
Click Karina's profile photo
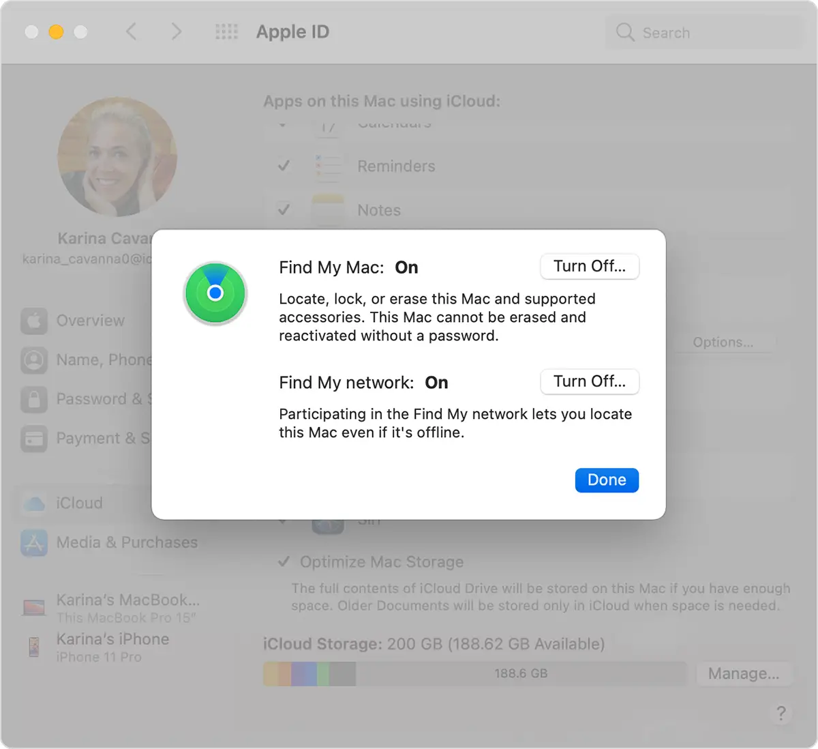117,157
